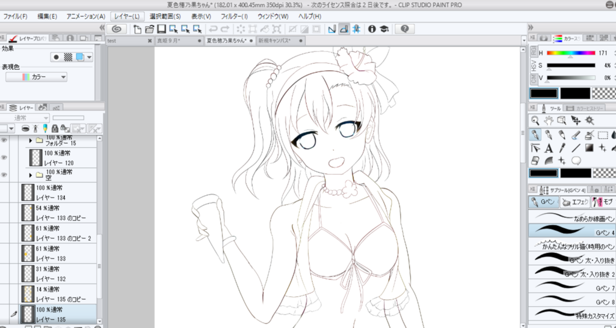Screen dimensions: 616x328
Task: Save the document with floppy icon
Action: pyautogui.click(x=161, y=29)
